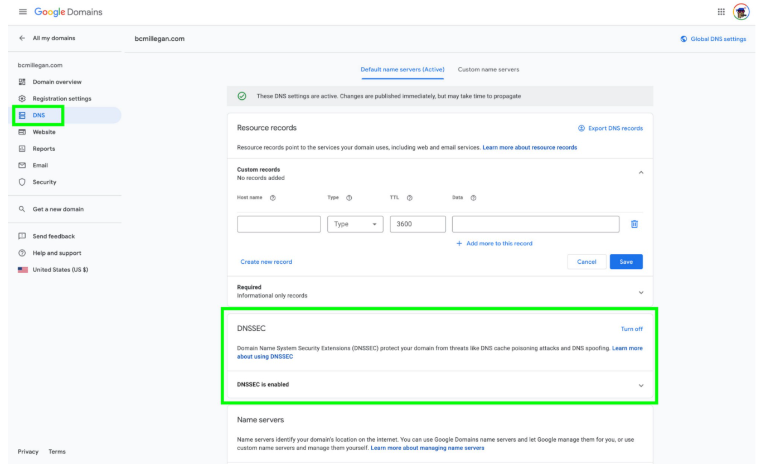Click Get a new domain
This screenshot has width=761, height=464.
tap(58, 209)
